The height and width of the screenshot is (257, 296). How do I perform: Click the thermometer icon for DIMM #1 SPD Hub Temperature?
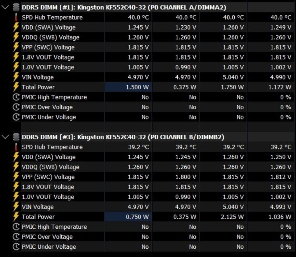point(16,17)
